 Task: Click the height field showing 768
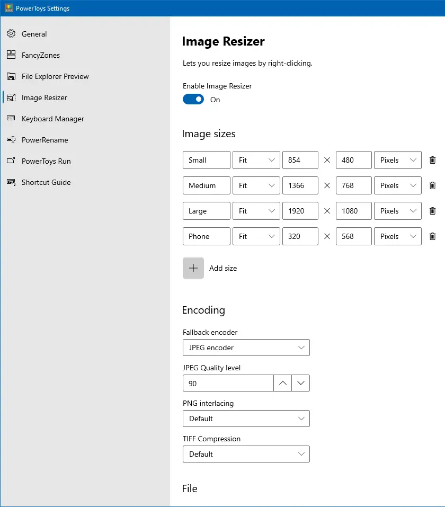tap(354, 185)
